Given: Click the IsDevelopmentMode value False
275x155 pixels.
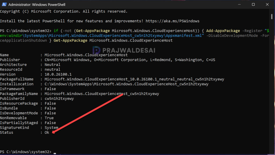Looking at the screenshot, I should [x=50, y=113].
